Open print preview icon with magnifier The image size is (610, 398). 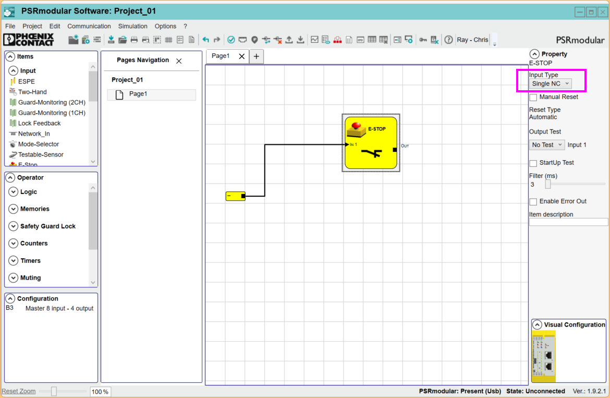145,39
